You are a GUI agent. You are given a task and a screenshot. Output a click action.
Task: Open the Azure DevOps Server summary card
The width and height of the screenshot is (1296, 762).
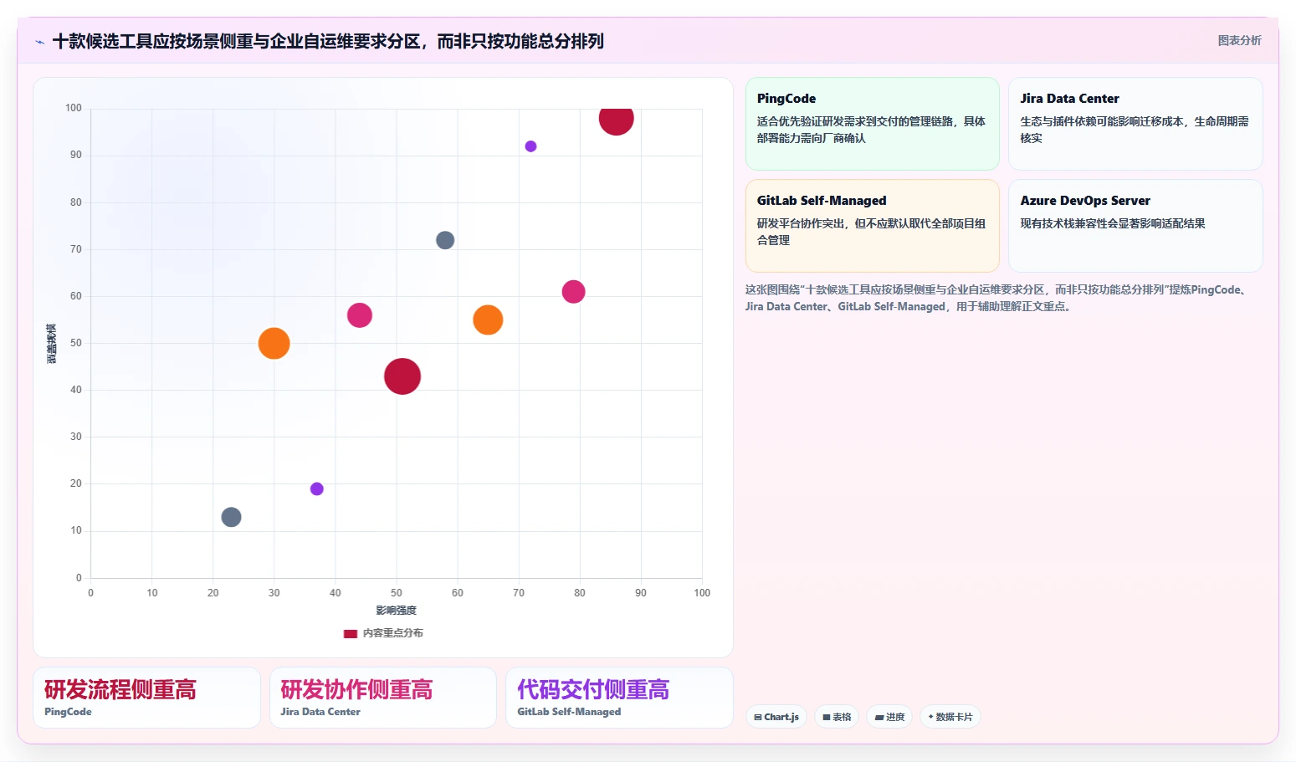1135,226
